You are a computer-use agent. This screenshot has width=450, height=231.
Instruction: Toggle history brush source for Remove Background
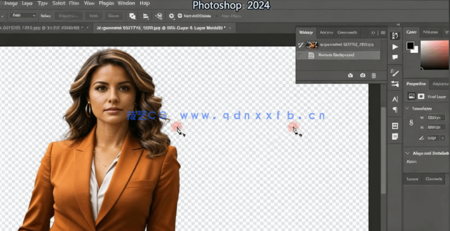tap(300, 55)
